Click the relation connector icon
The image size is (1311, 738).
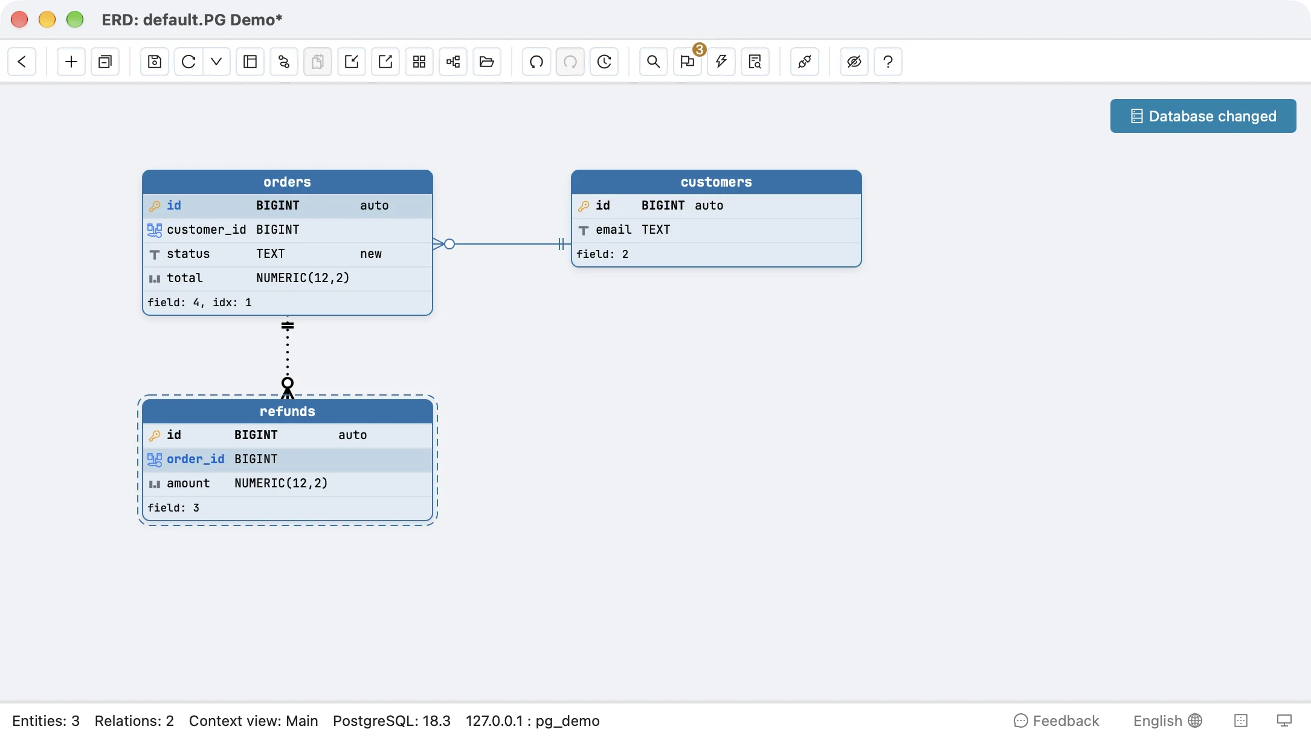(284, 62)
